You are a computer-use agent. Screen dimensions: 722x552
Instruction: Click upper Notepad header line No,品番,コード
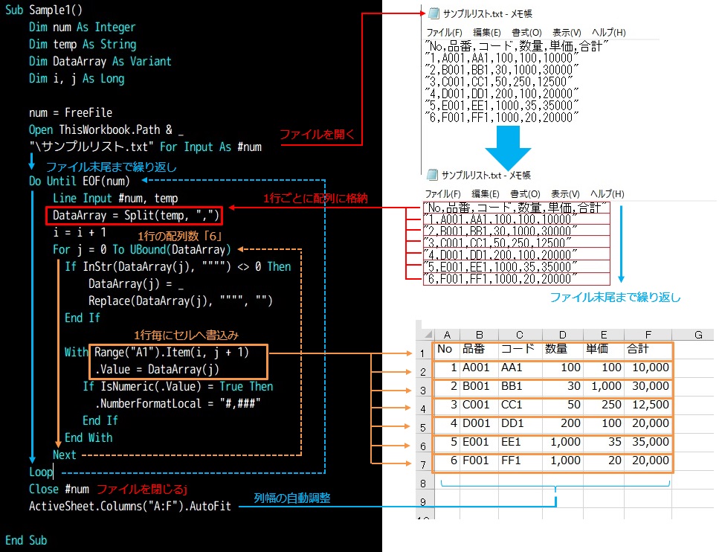tap(517, 46)
